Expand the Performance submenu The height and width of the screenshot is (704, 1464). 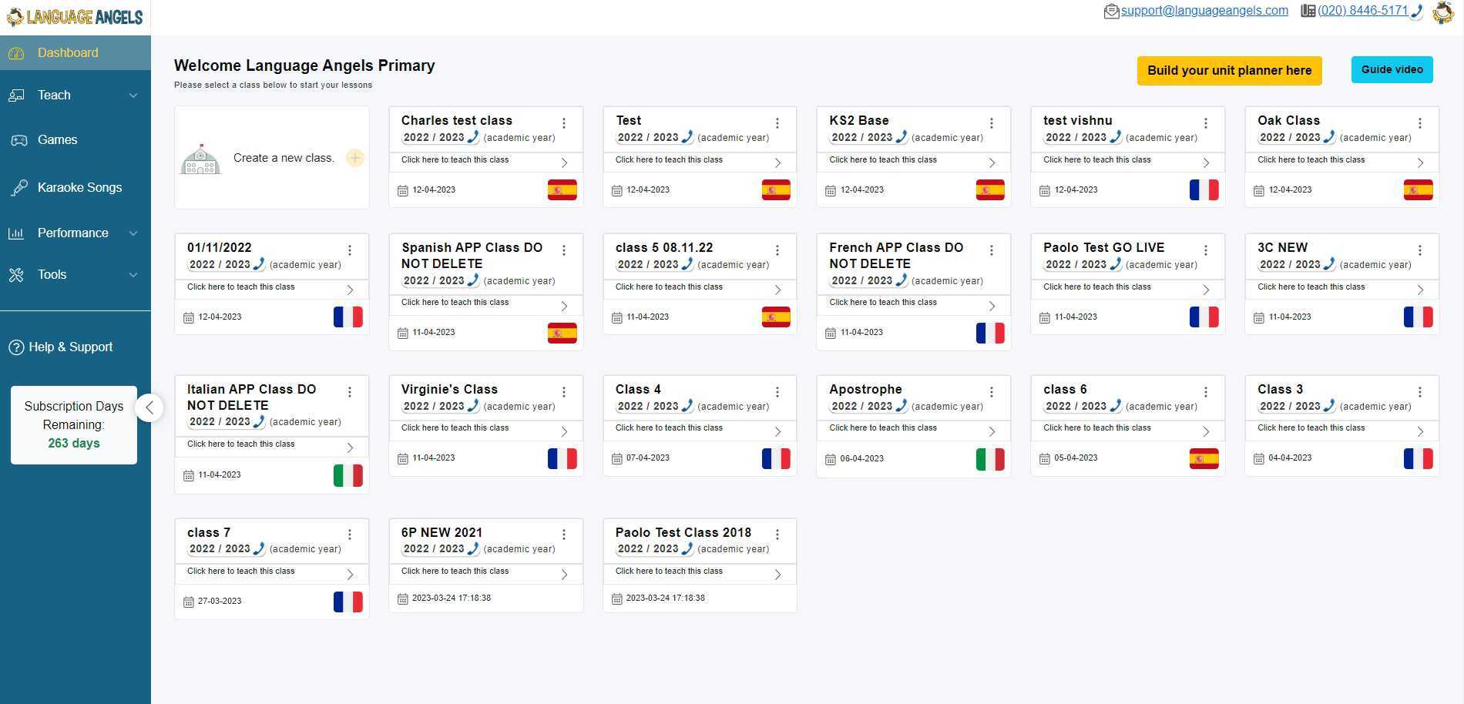click(x=133, y=233)
